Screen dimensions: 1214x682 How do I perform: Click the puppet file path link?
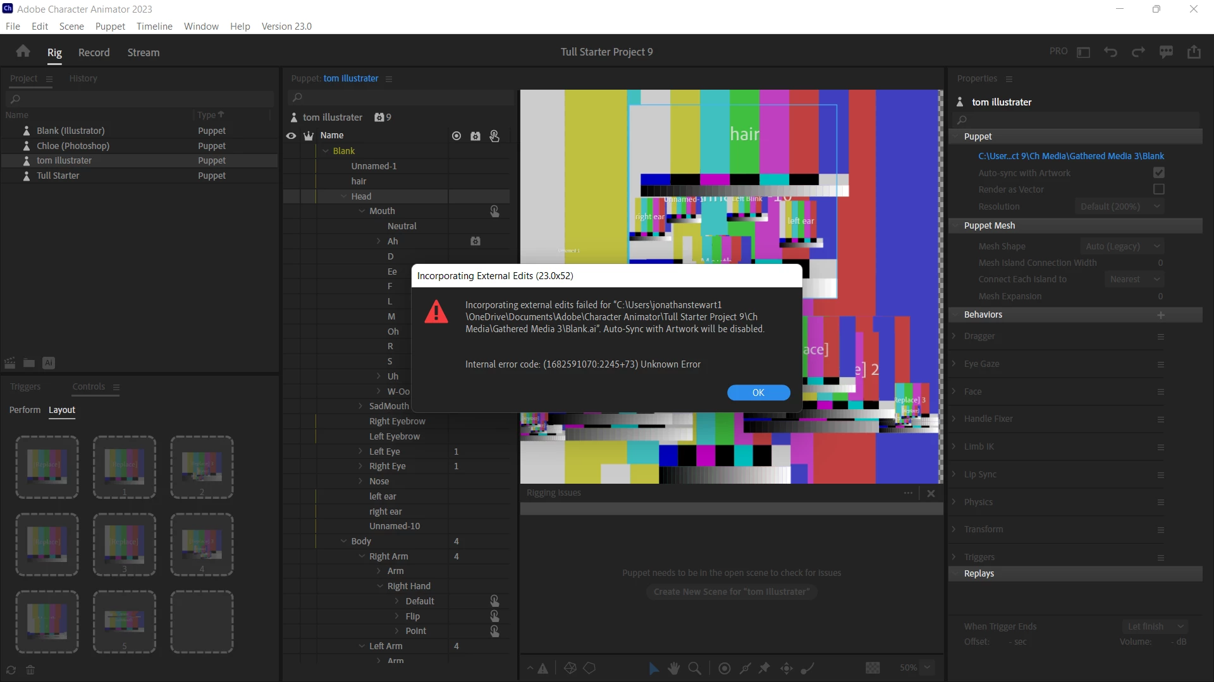click(x=1070, y=156)
